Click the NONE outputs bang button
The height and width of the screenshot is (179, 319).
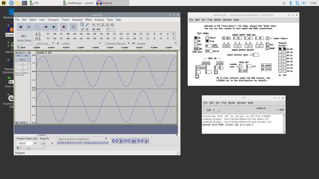[x=268, y=48]
